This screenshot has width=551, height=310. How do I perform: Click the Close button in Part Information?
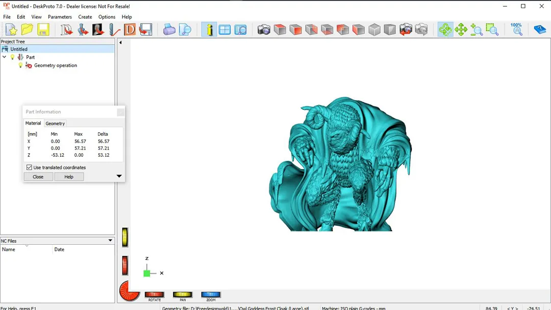(x=38, y=177)
